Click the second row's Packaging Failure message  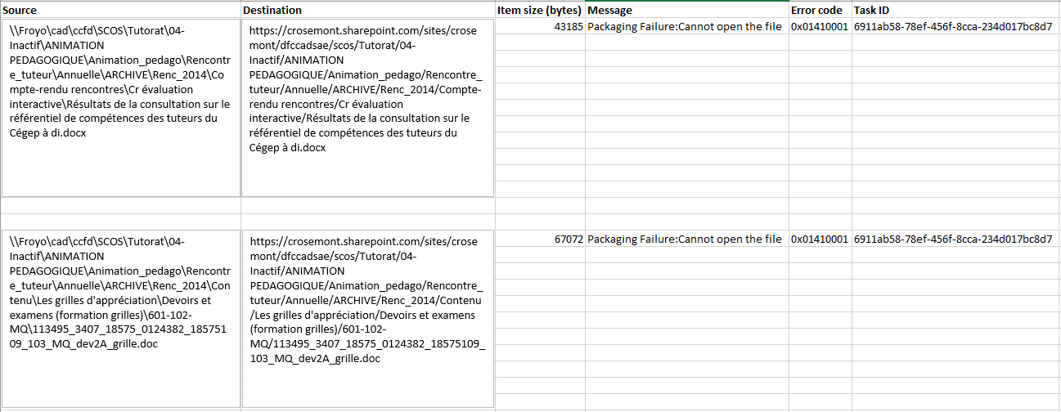pyautogui.click(x=685, y=240)
